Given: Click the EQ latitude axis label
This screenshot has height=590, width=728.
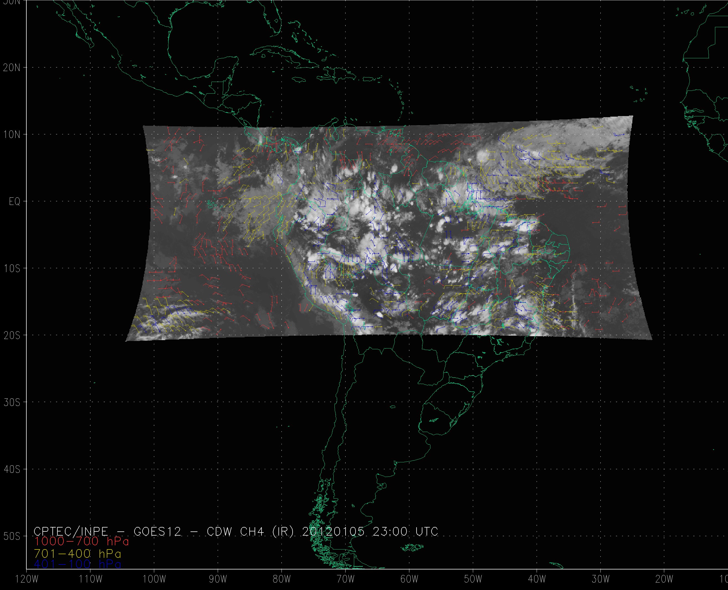Looking at the screenshot, I should [x=15, y=202].
